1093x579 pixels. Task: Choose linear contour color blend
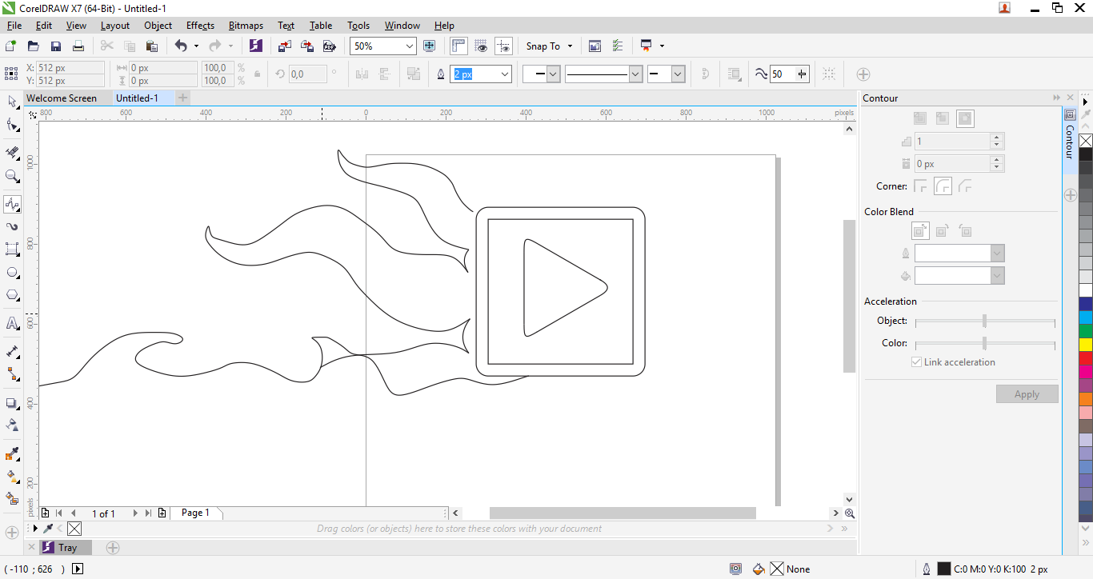click(x=920, y=231)
